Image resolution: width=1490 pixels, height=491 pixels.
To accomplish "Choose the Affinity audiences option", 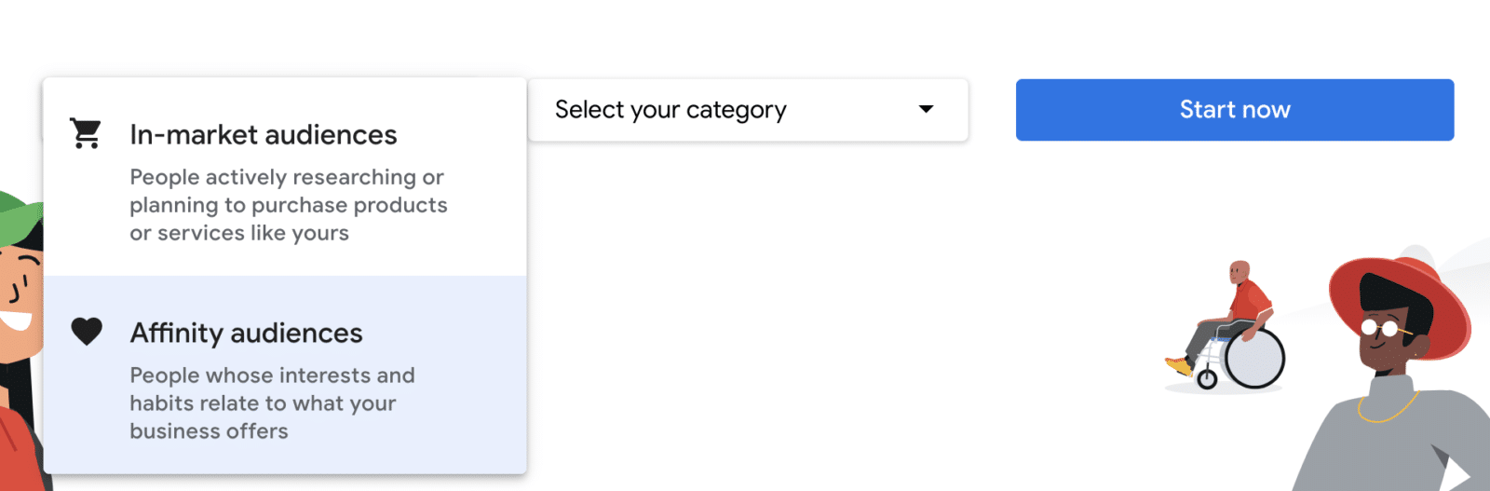I will pyautogui.click(x=247, y=334).
